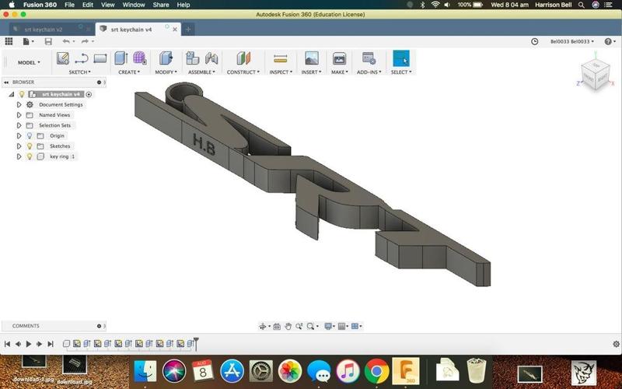Select the srt keychain v4 tab
The image size is (622, 389).
coord(131,30)
